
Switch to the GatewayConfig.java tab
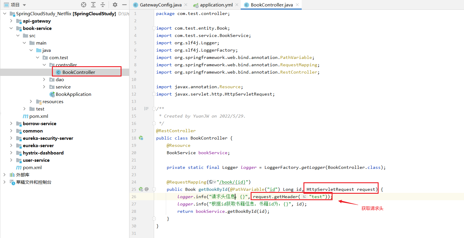point(161,5)
